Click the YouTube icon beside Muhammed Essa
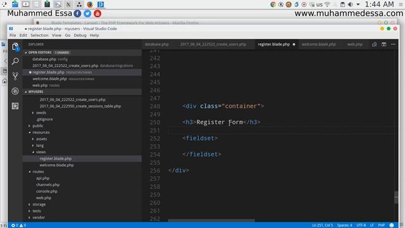Screen dimensions: 405x228 (97, 13)
